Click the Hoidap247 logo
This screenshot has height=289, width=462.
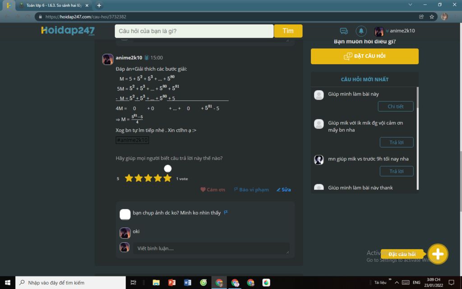[x=68, y=31]
